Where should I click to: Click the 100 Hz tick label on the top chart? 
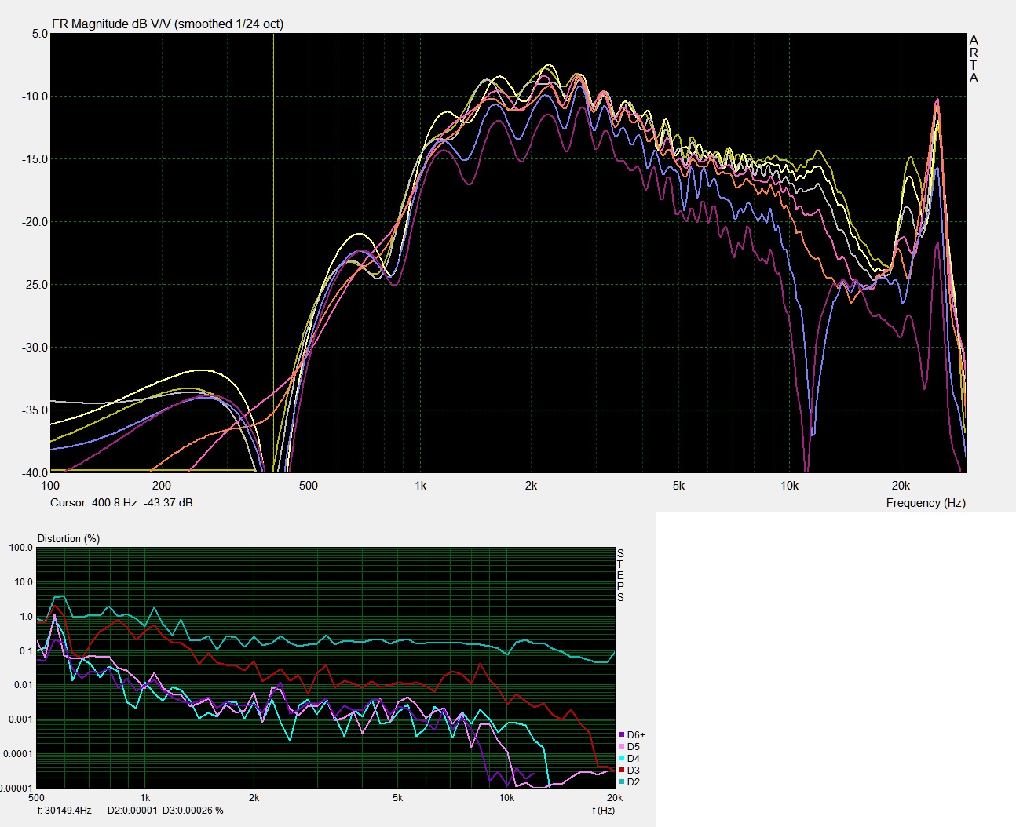(x=50, y=486)
